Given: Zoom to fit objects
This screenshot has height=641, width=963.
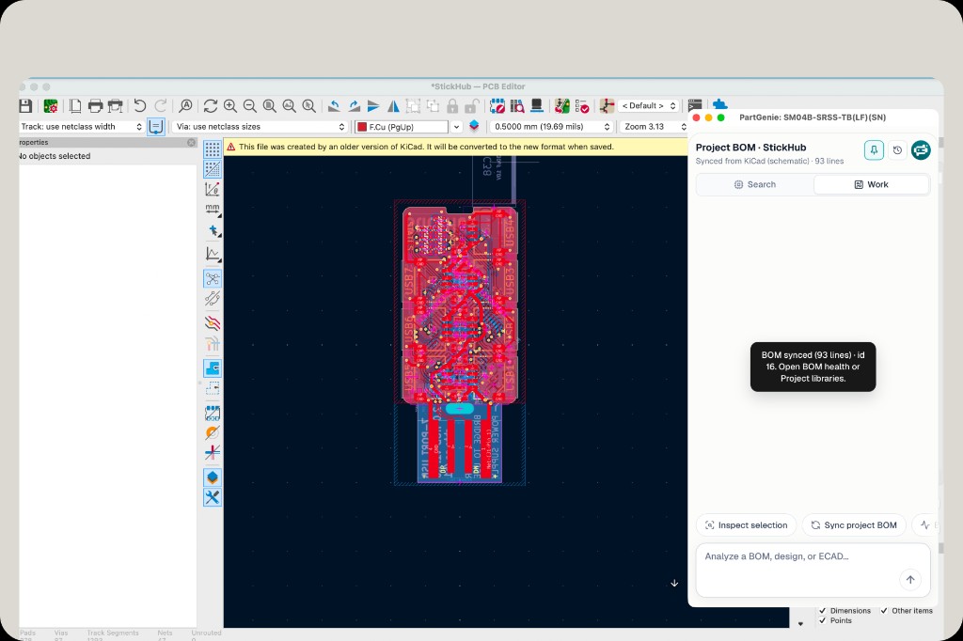Looking at the screenshot, I should click(289, 105).
